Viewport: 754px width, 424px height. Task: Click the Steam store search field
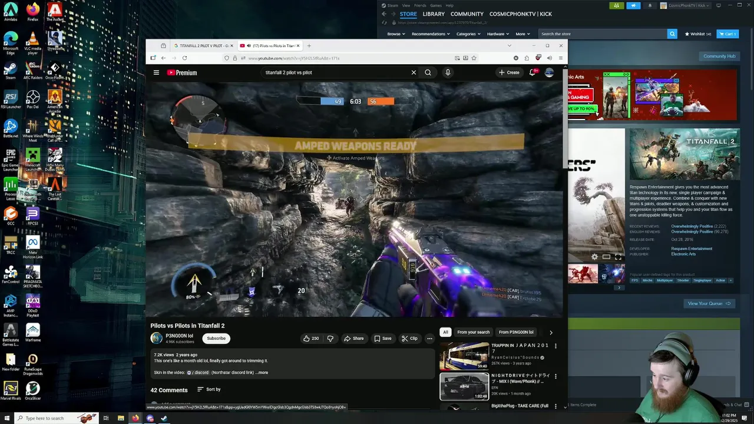tap(603, 34)
